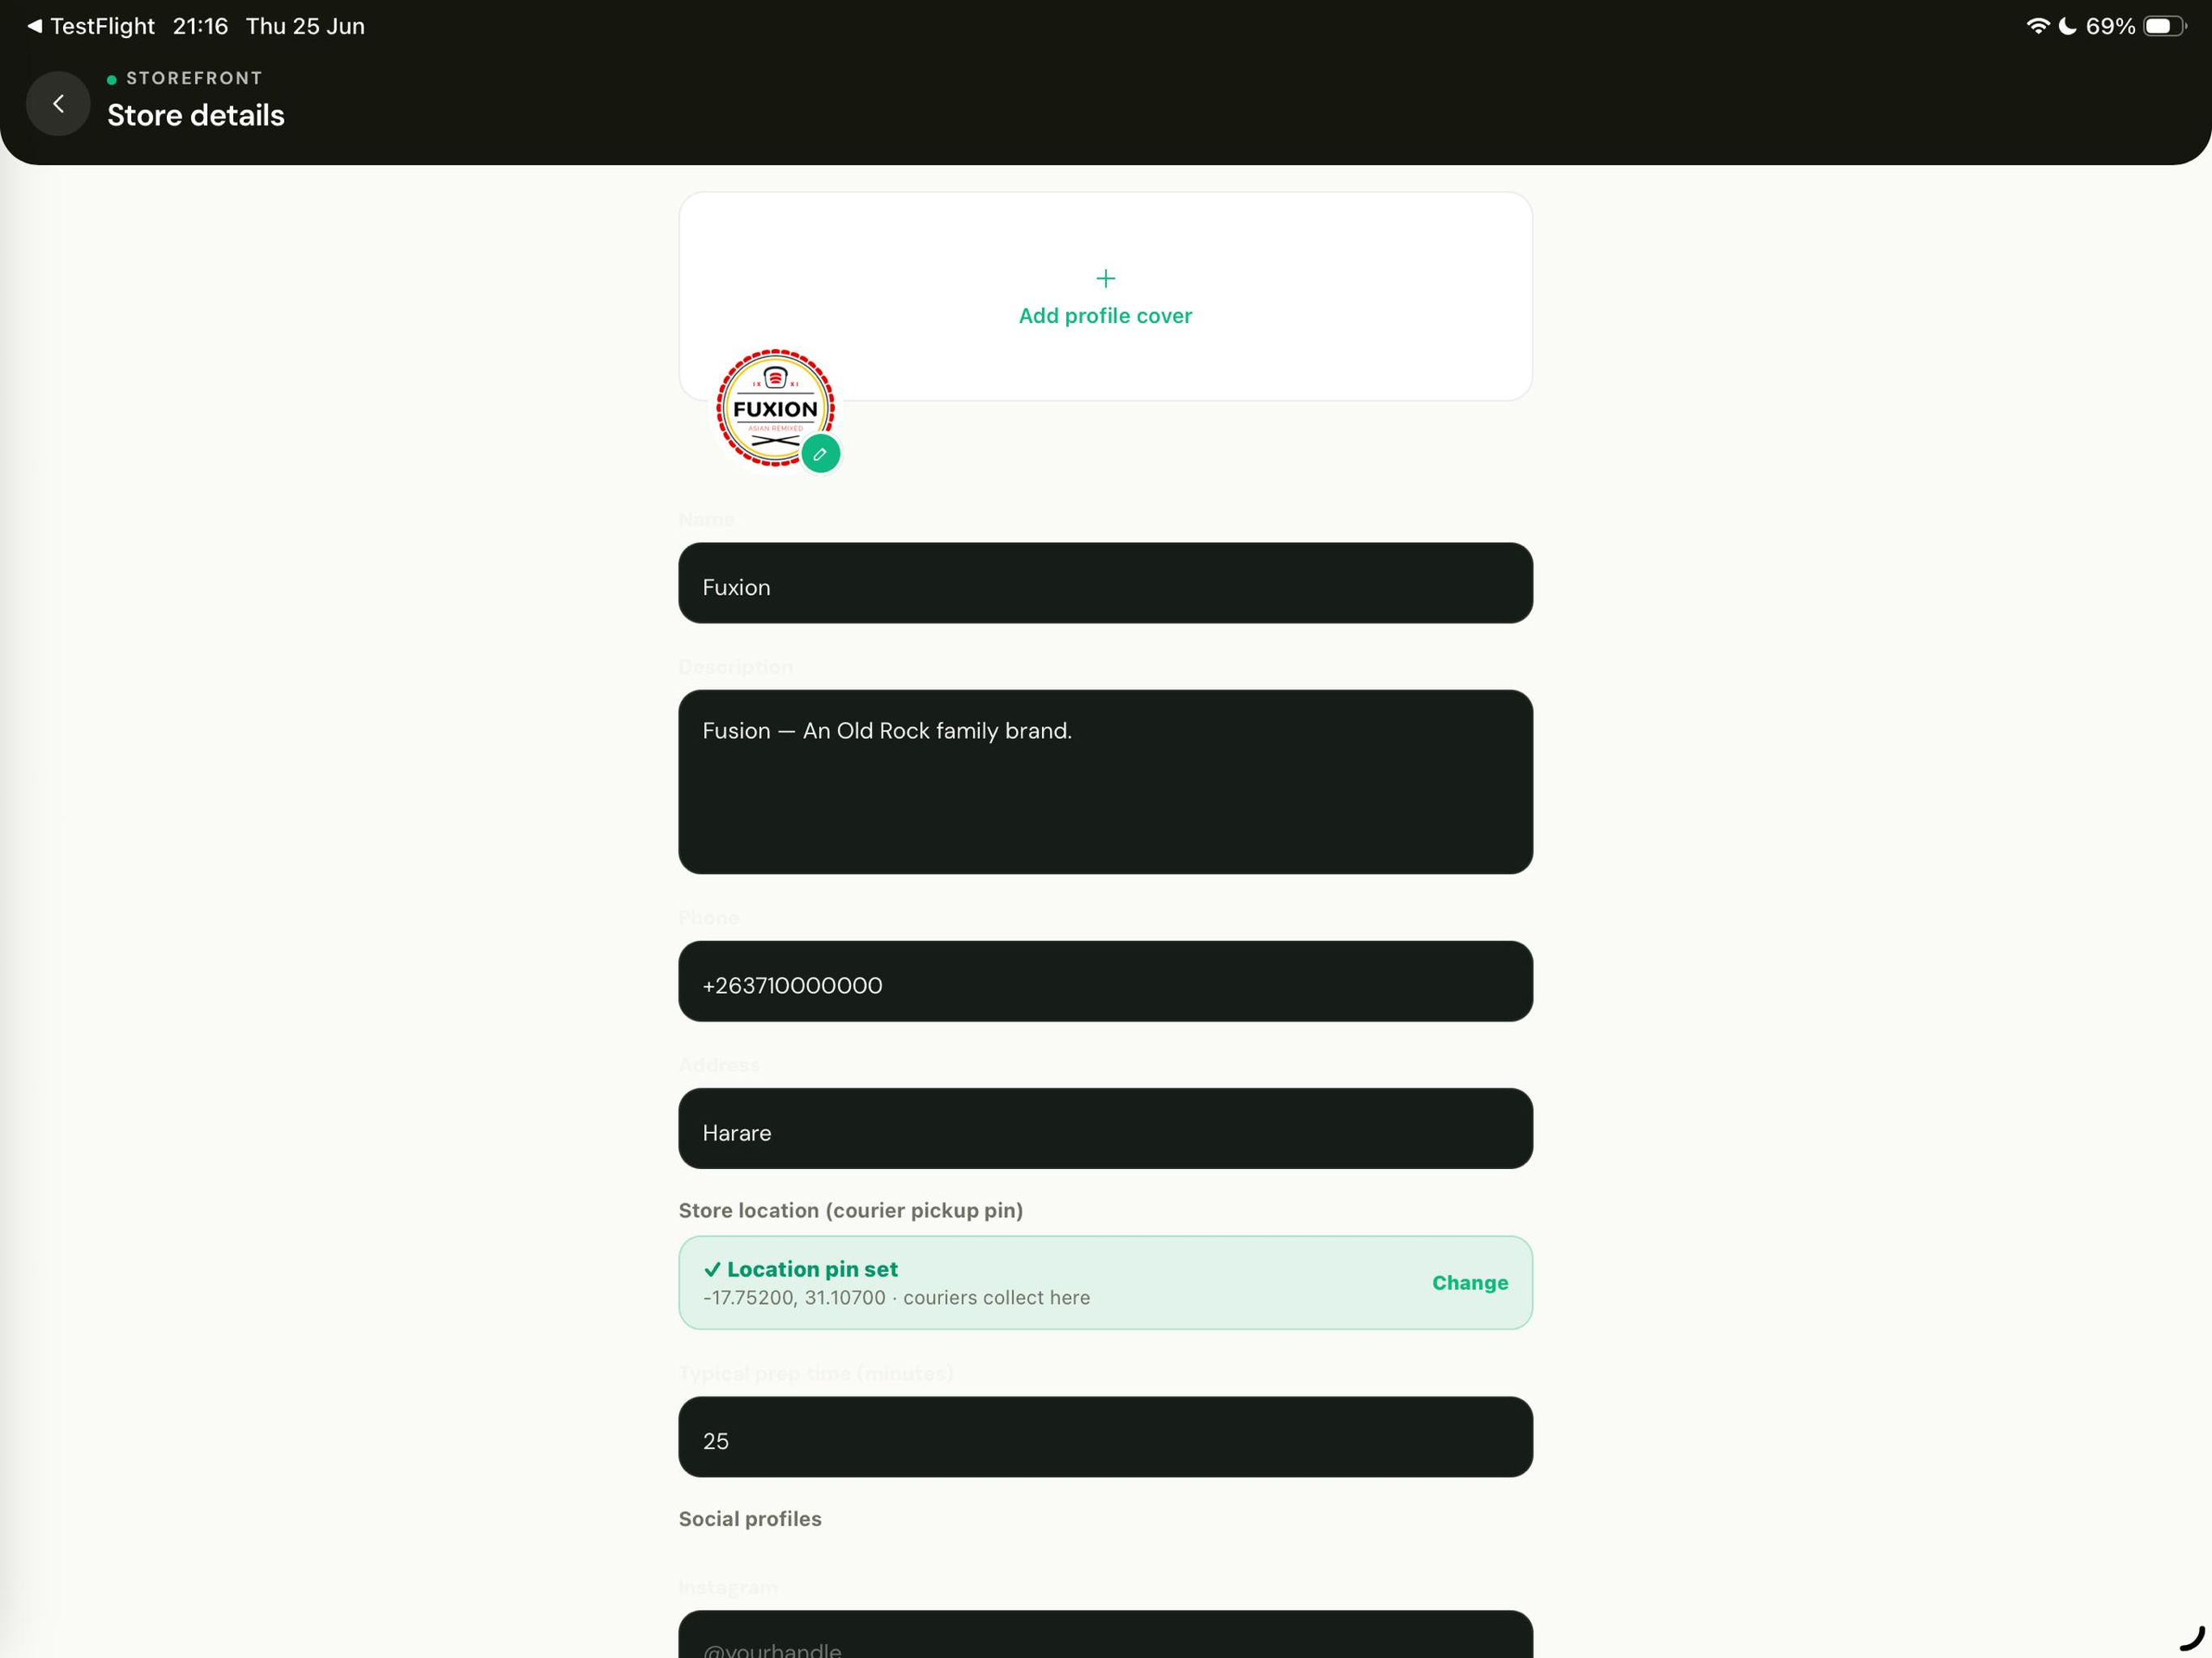Click the plus icon for profile cover
2212x1658 pixels.
[1105, 278]
